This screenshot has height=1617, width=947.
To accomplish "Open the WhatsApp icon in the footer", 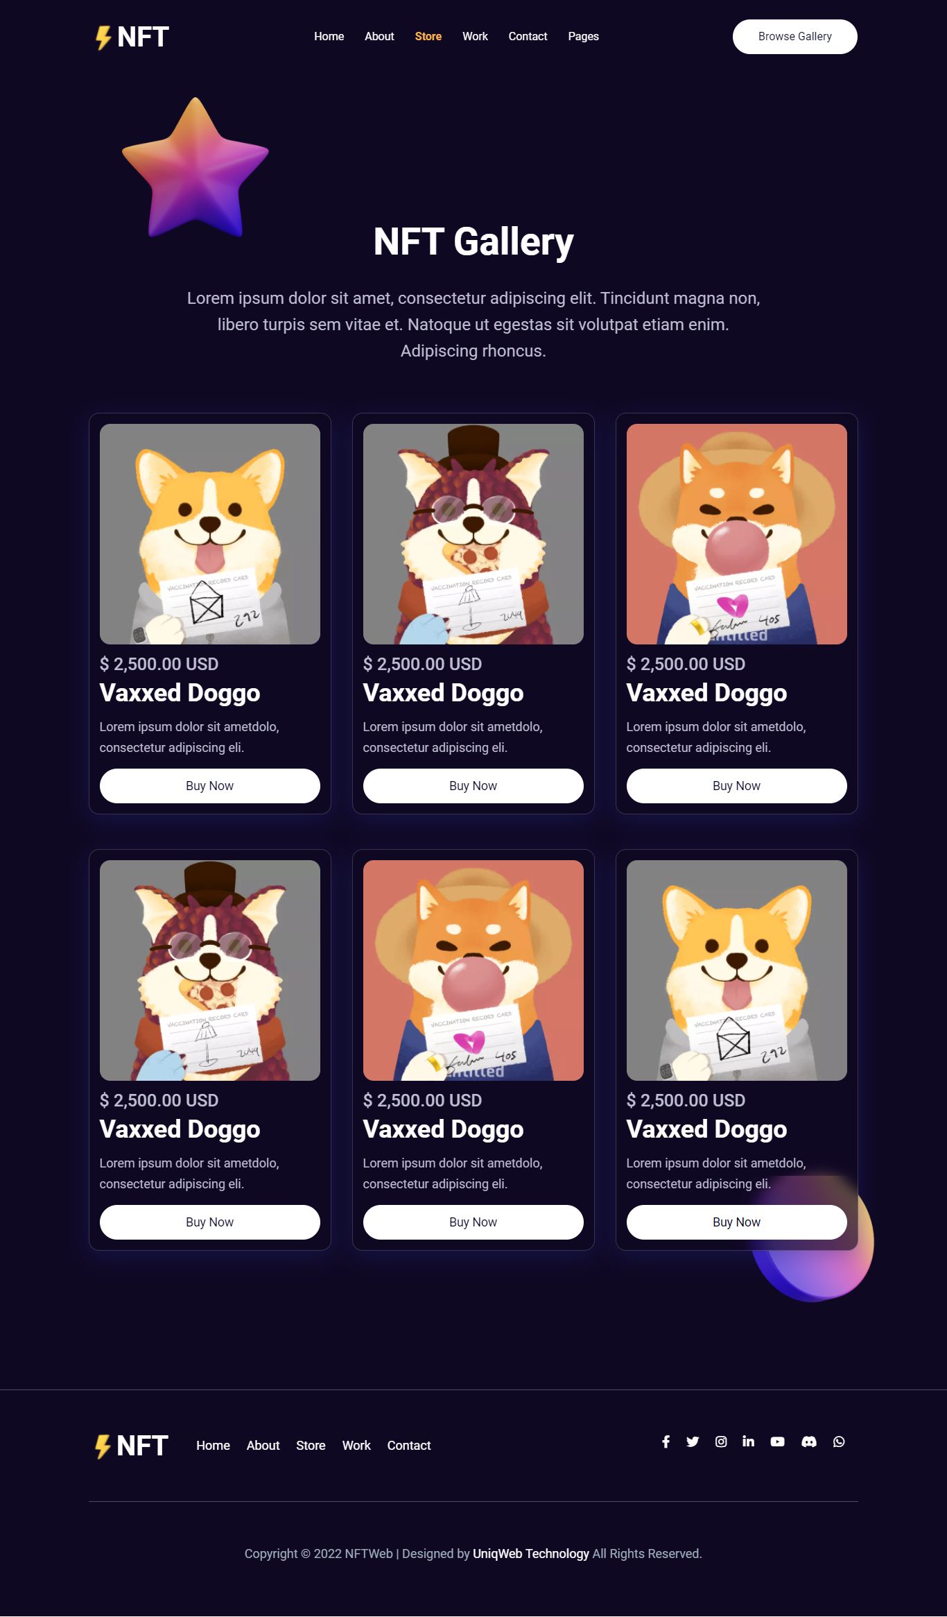I will [x=839, y=1441].
